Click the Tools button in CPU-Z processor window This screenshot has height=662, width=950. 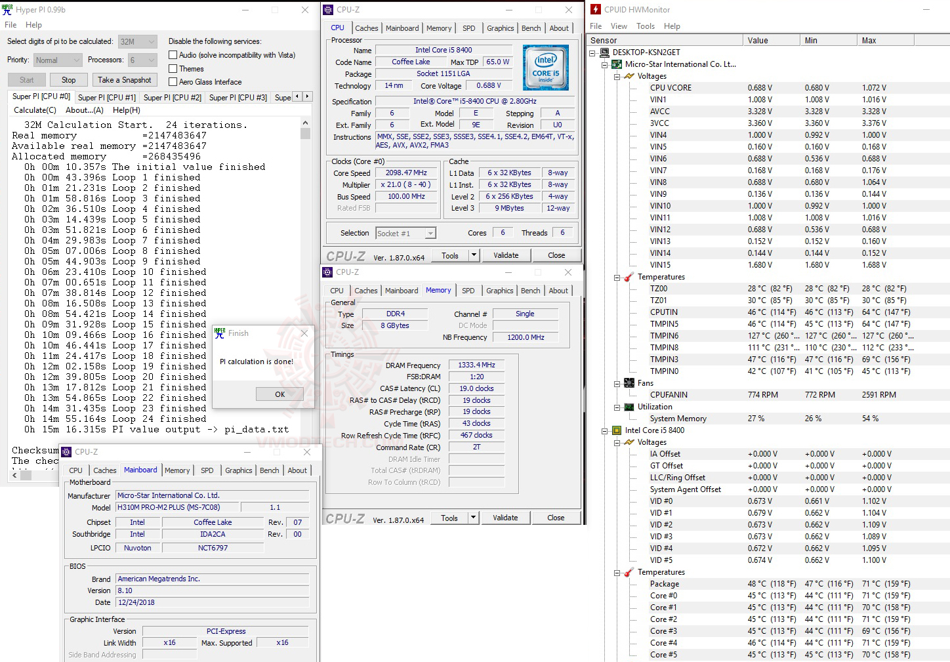(450, 255)
